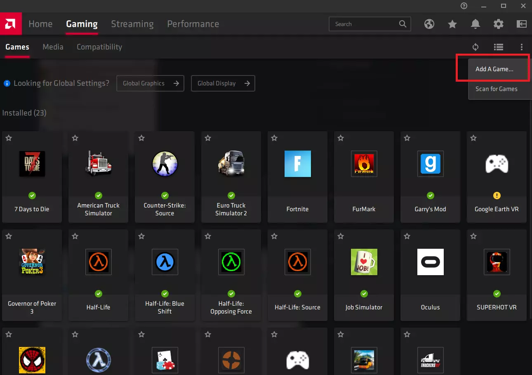Switch to the Streaming tab
Screen dimensions: 532x375
pyautogui.click(x=132, y=24)
